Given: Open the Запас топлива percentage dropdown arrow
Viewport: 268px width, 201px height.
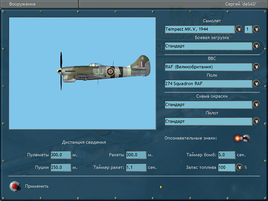Looking at the screenshot, I should point(239,167).
